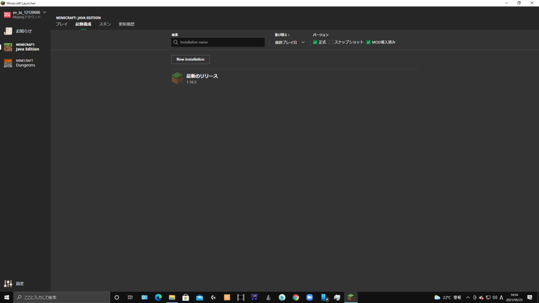Toggle the 正式 release checkbox
The height and width of the screenshot is (303, 539).
pyautogui.click(x=315, y=42)
